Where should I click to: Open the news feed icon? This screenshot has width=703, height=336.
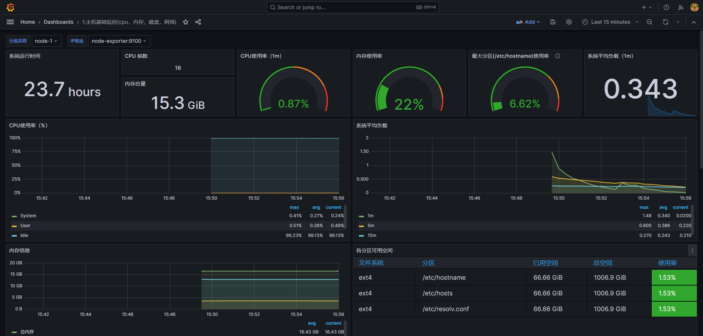click(681, 7)
